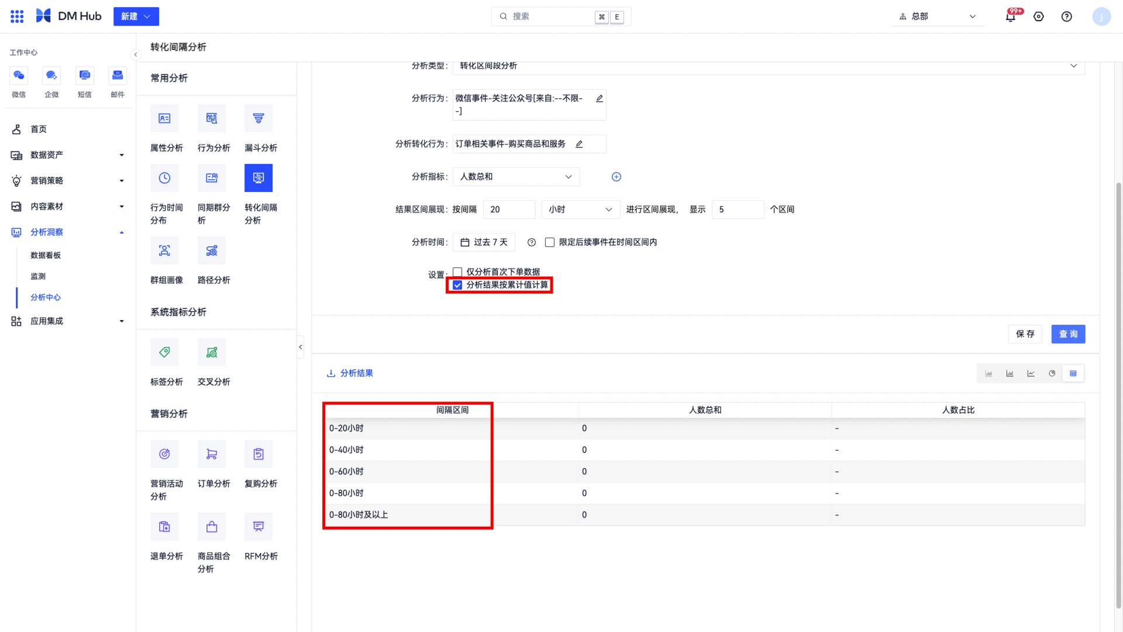Click the 查询 button
The height and width of the screenshot is (632, 1123).
pos(1068,334)
